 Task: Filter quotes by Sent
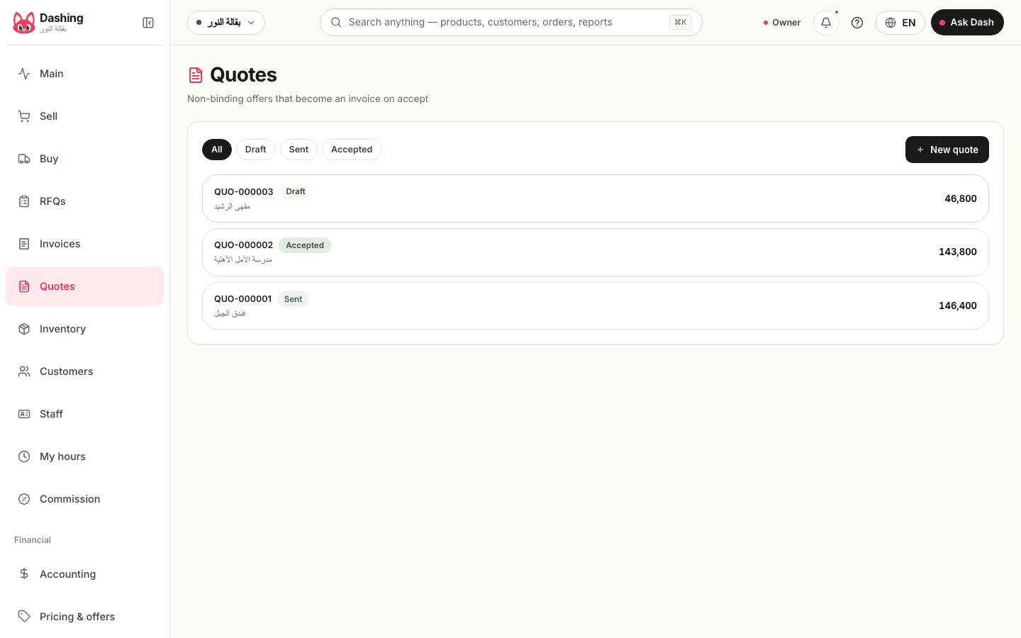[299, 150]
